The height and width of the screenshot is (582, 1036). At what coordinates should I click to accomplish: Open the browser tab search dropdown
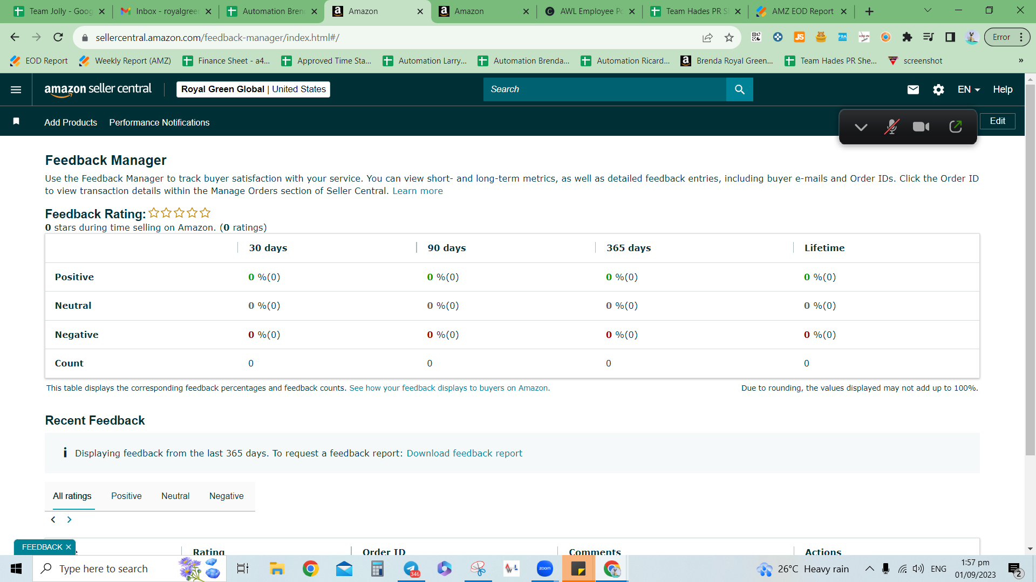928,10
